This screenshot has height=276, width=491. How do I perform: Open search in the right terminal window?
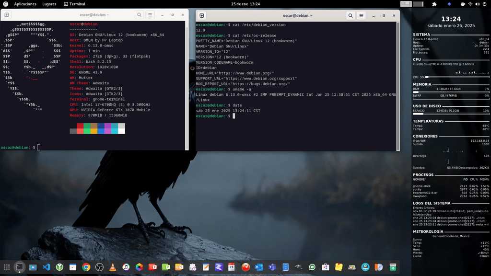(x=351, y=15)
